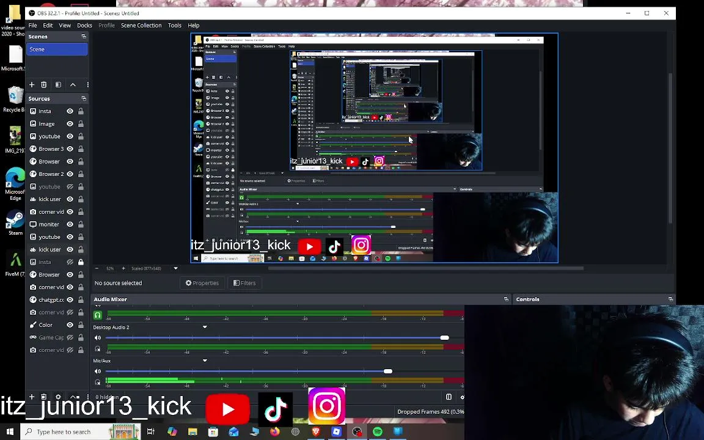Open Firefox from the taskbar
The image size is (704, 440).
(274, 431)
